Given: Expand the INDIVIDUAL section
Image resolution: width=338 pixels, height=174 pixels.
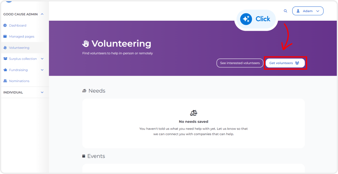Looking at the screenshot, I should (42, 92).
